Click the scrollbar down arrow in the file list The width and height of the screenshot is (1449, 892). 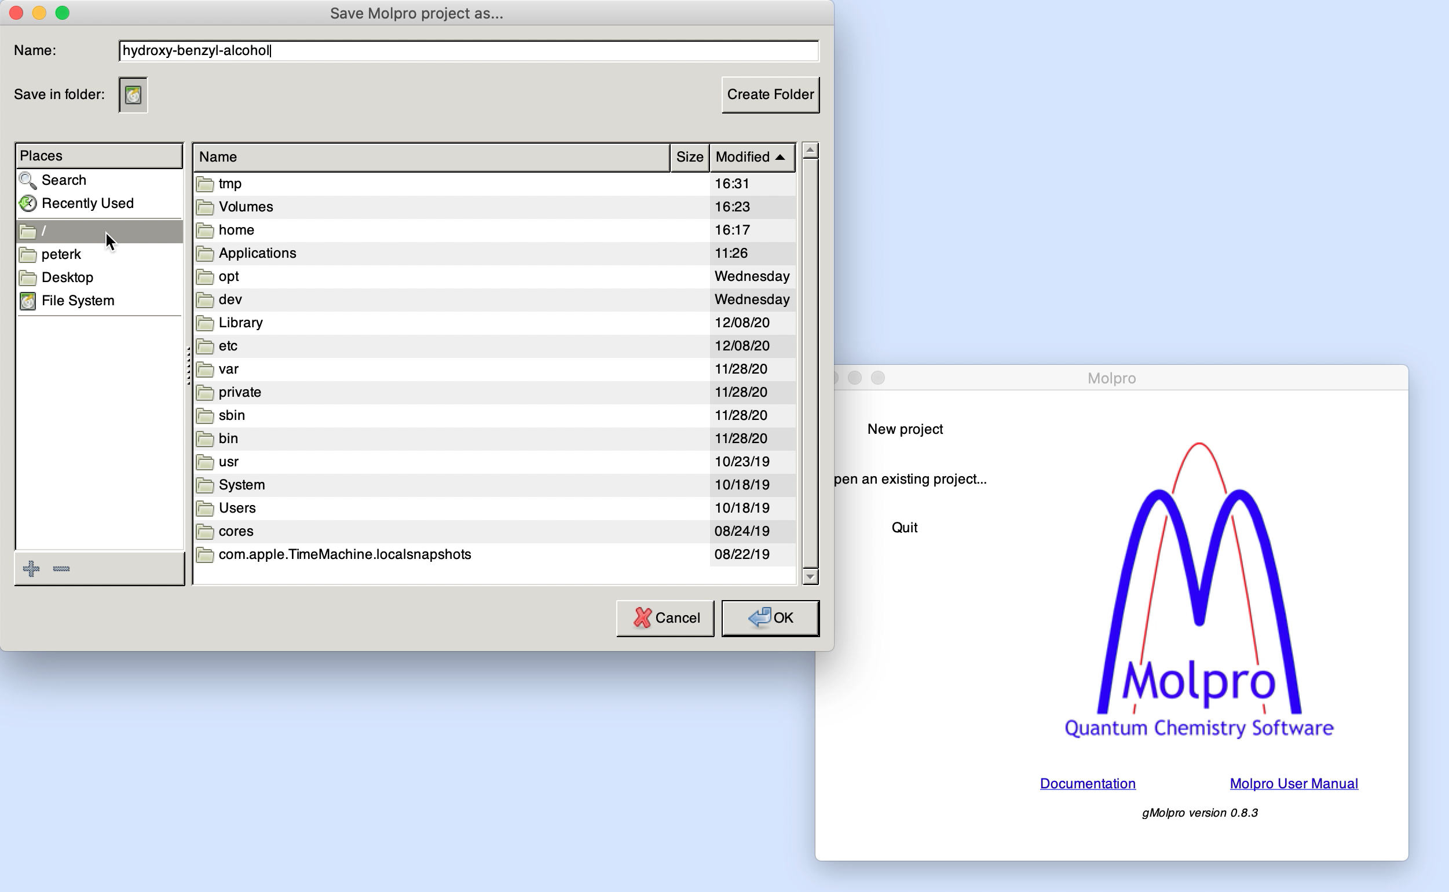tap(810, 576)
